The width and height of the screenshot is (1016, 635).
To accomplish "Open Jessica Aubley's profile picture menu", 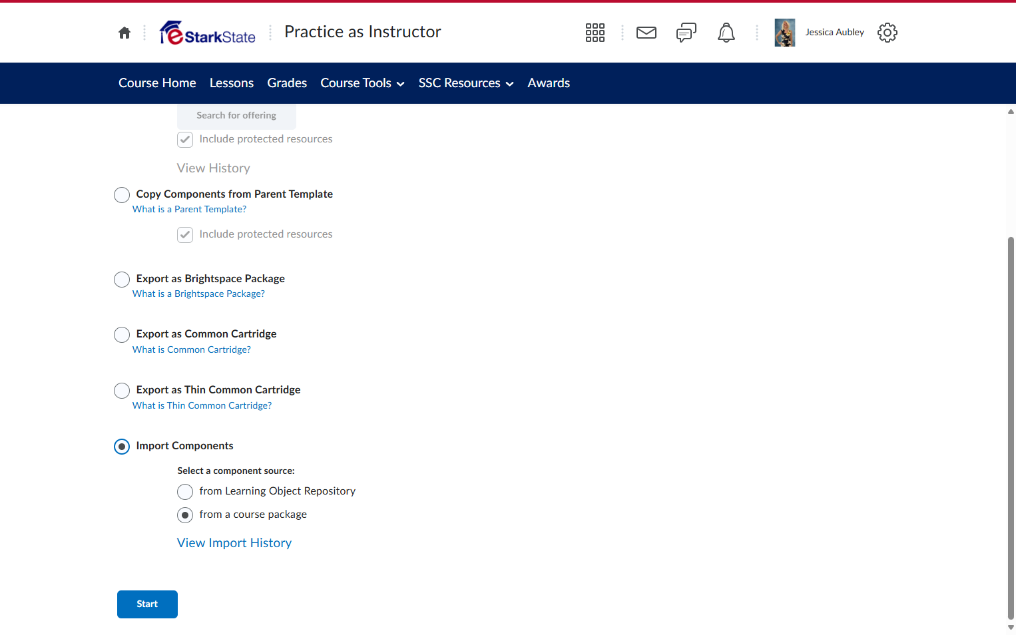I will coord(785,33).
